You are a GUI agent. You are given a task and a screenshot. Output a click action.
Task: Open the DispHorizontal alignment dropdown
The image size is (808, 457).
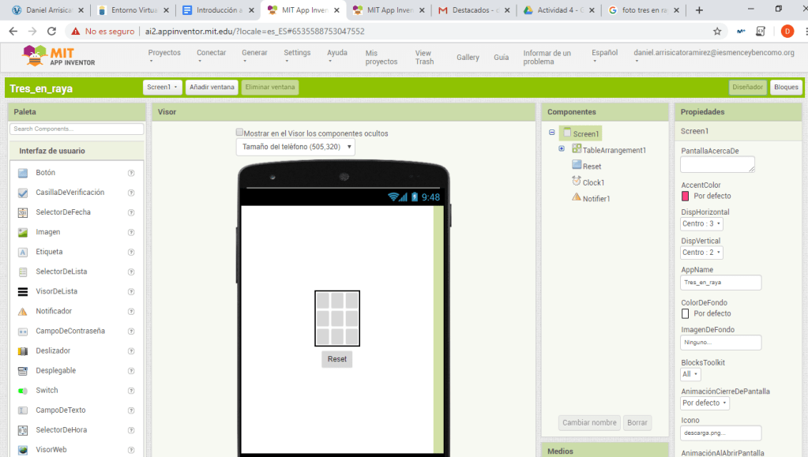pos(701,224)
